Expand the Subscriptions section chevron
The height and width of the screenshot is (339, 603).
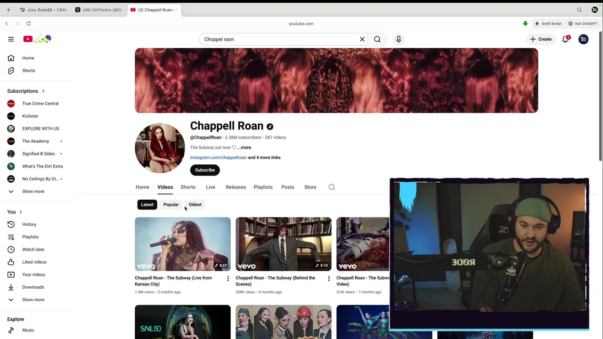[43, 91]
